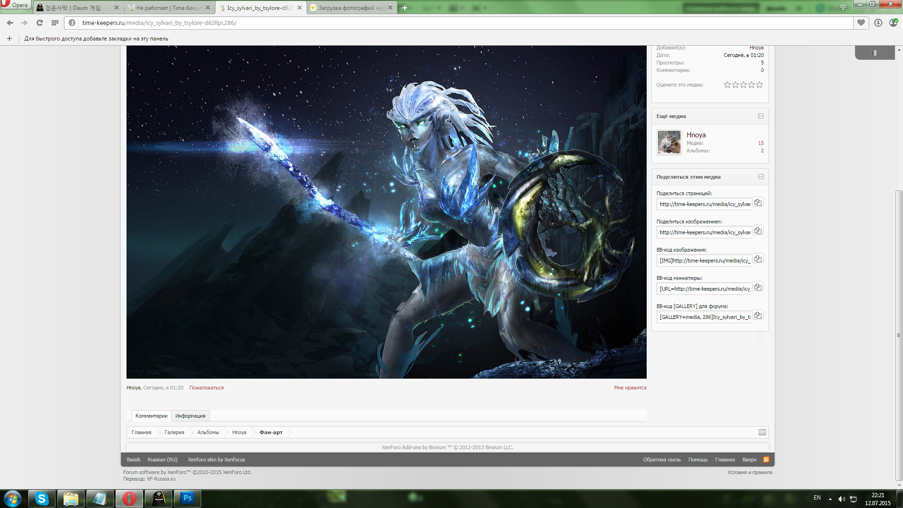Show hidden system tray icons arrow

pyautogui.click(x=830, y=499)
